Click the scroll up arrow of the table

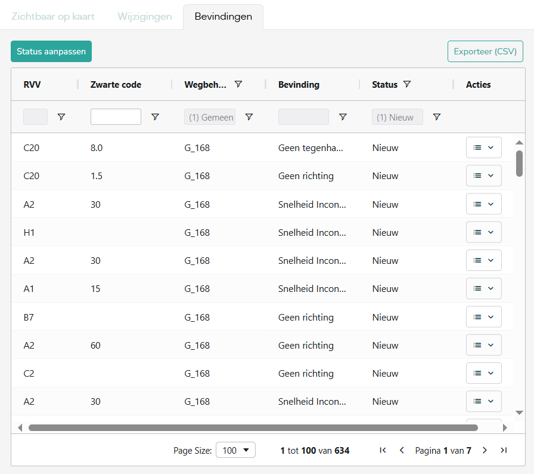519,143
